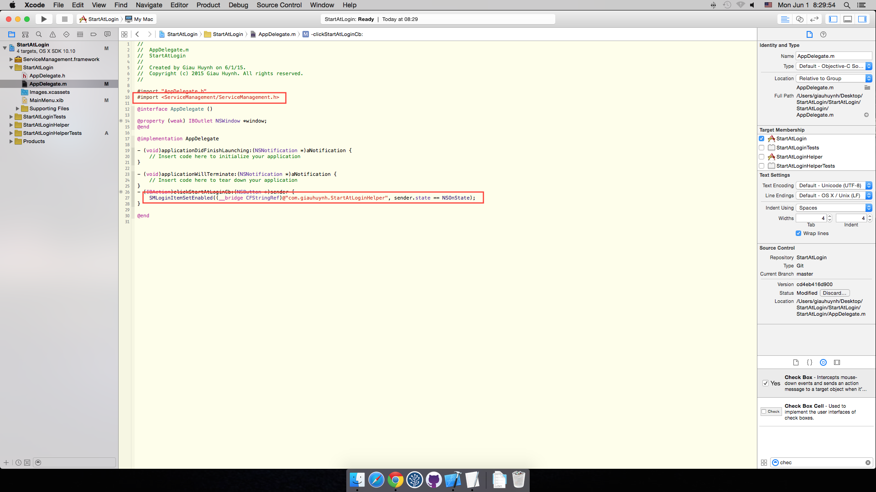Image resolution: width=876 pixels, height=492 pixels.
Task: Open the Find navigator magnifier icon
Action: pos(39,34)
